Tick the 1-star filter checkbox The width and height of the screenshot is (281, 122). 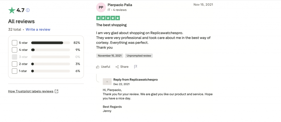tap(15, 71)
